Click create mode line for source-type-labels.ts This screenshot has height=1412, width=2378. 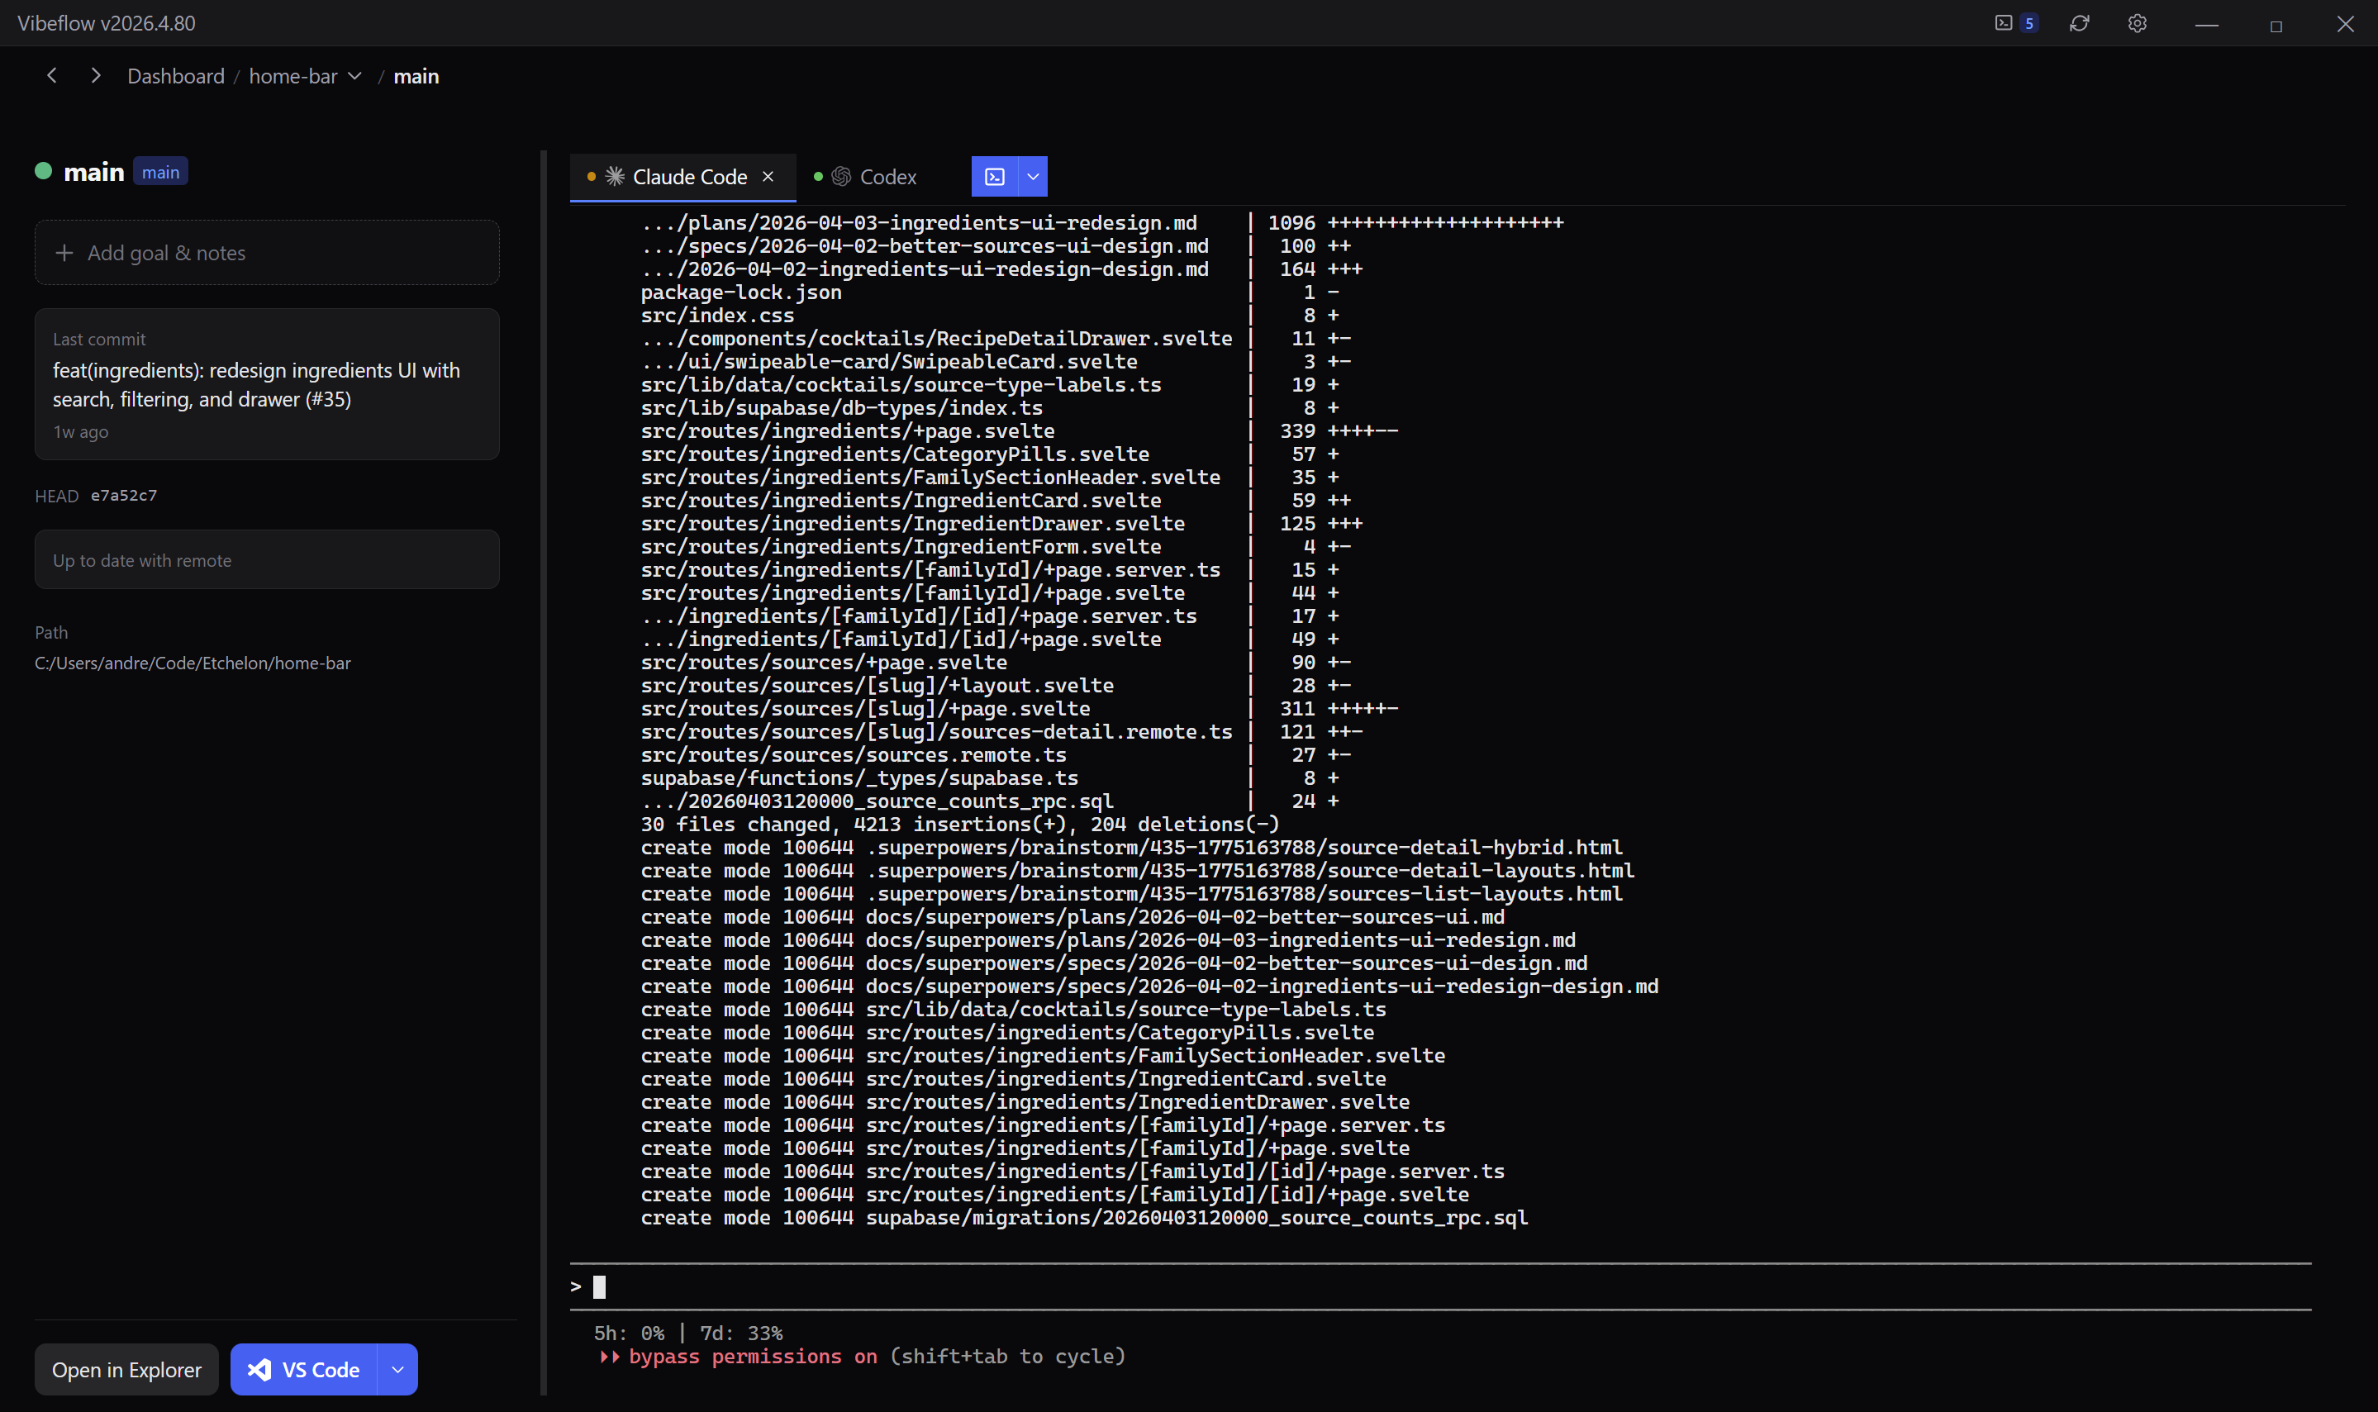(x=1012, y=1010)
